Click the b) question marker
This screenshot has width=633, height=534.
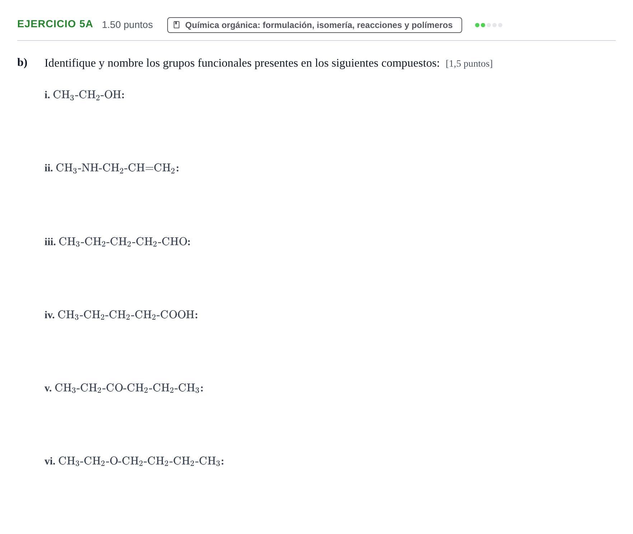[x=22, y=63]
